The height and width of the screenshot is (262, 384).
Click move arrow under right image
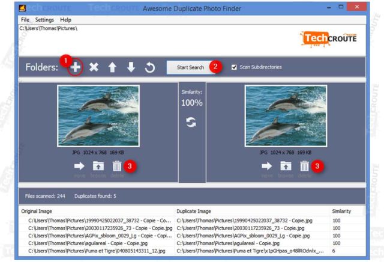click(x=266, y=166)
